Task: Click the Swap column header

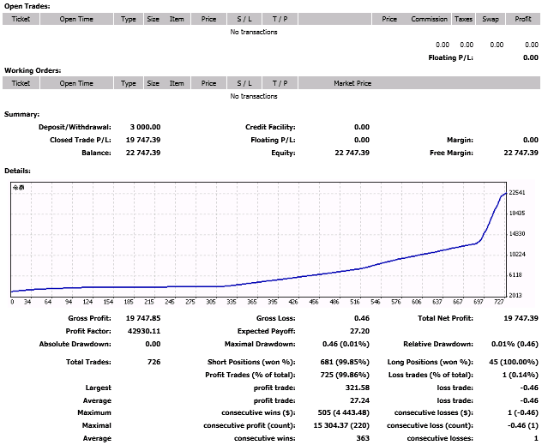Action: [491, 19]
